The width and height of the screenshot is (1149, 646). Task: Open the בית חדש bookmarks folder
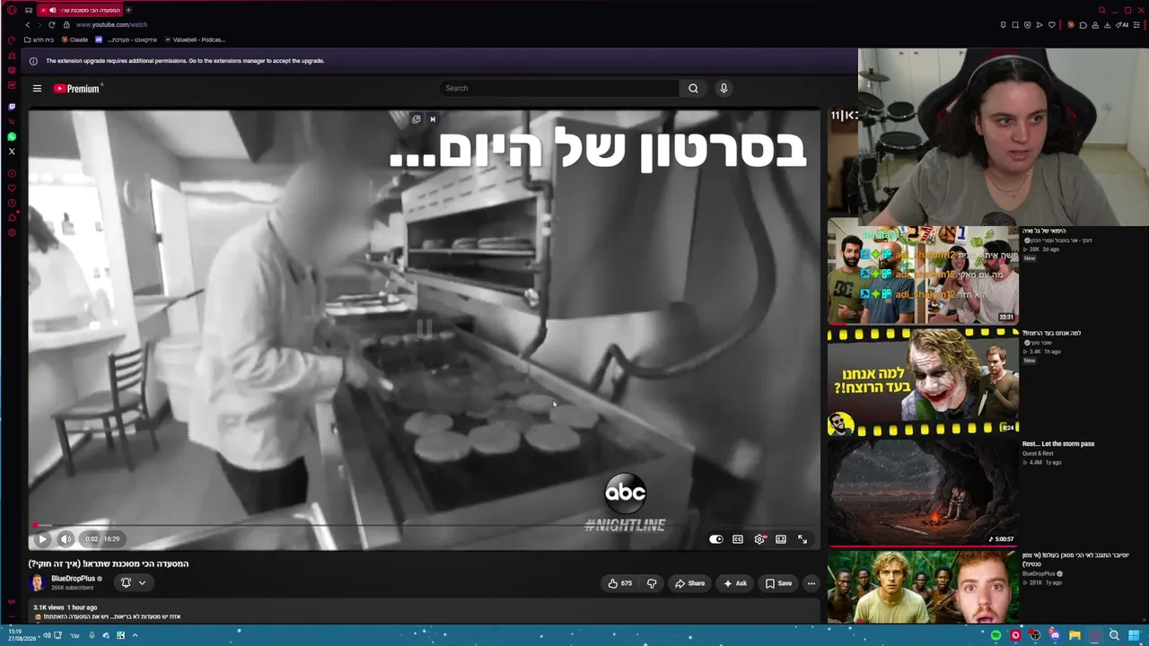click(x=39, y=39)
